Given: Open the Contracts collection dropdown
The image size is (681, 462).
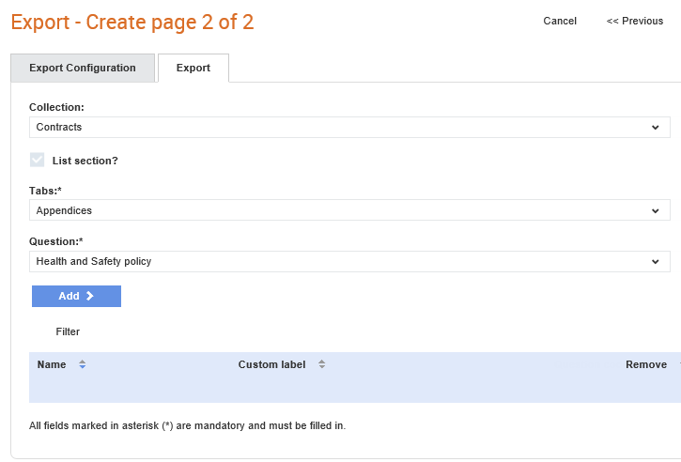Looking at the screenshot, I should (349, 127).
